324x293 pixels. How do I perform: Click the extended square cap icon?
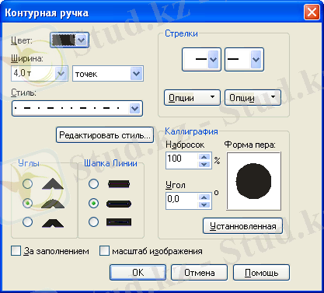coord(119,222)
